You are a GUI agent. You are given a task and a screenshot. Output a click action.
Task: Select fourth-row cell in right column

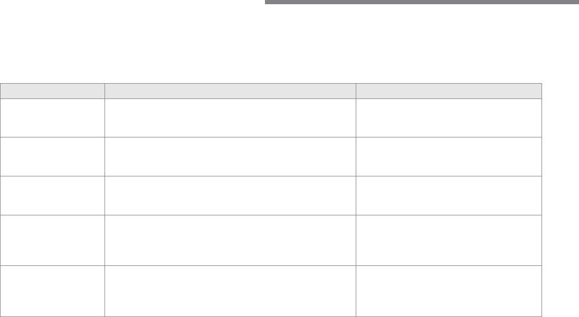(x=449, y=240)
